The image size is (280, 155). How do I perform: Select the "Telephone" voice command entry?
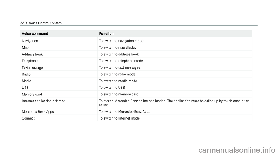tap(30, 61)
